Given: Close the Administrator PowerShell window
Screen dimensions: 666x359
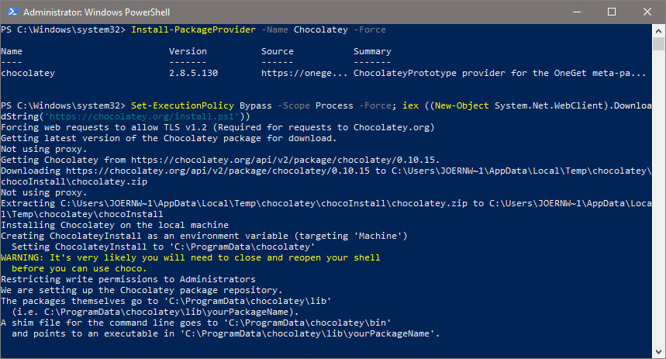Looking at the screenshot, I should (647, 12).
